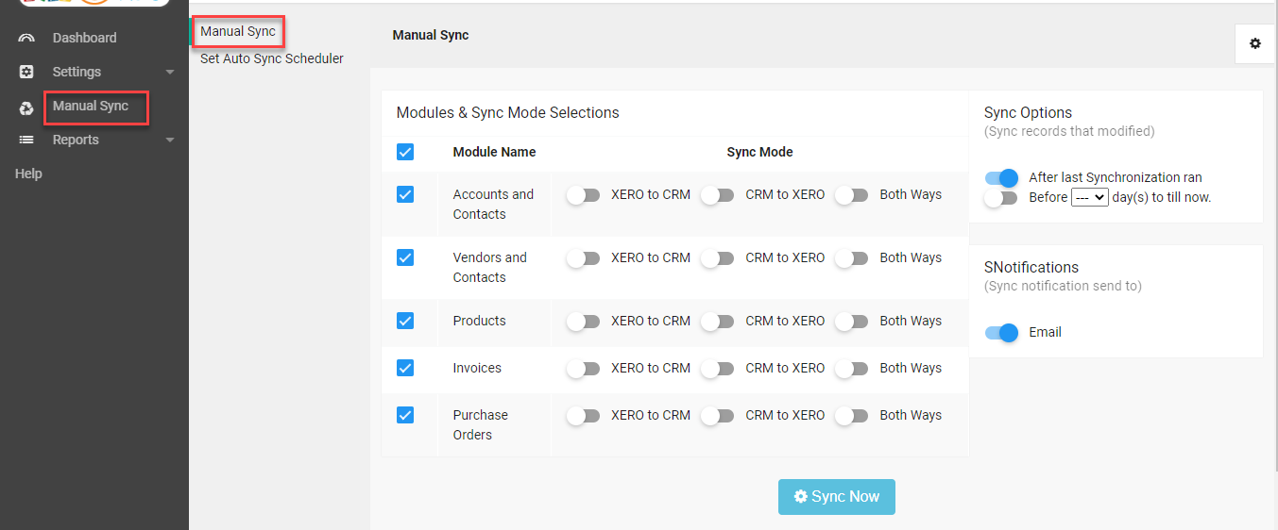The image size is (1278, 530).
Task: Open the gear settings button at top right
Action: pyautogui.click(x=1254, y=43)
